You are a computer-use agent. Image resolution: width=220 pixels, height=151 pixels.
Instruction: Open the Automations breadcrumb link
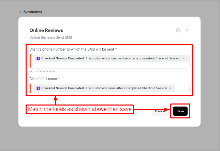pos(32,12)
